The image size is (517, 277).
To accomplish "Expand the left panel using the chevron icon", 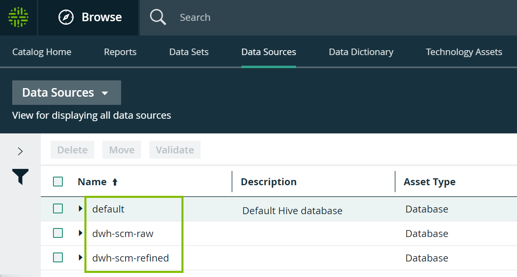I will [x=20, y=151].
